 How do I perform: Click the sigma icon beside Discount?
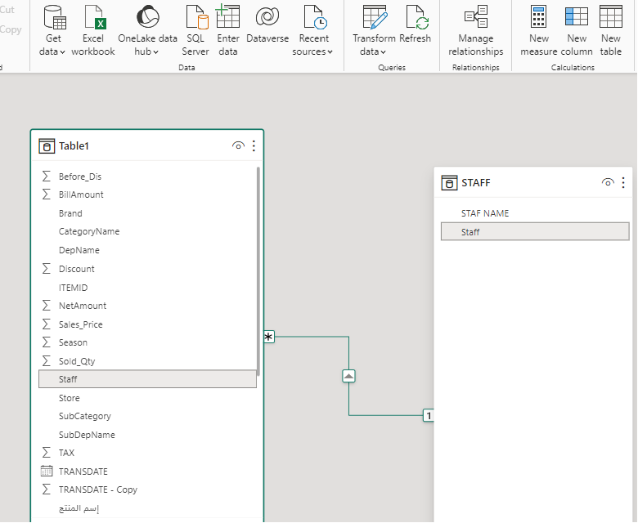pyautogui.click(x=47, y=269)
